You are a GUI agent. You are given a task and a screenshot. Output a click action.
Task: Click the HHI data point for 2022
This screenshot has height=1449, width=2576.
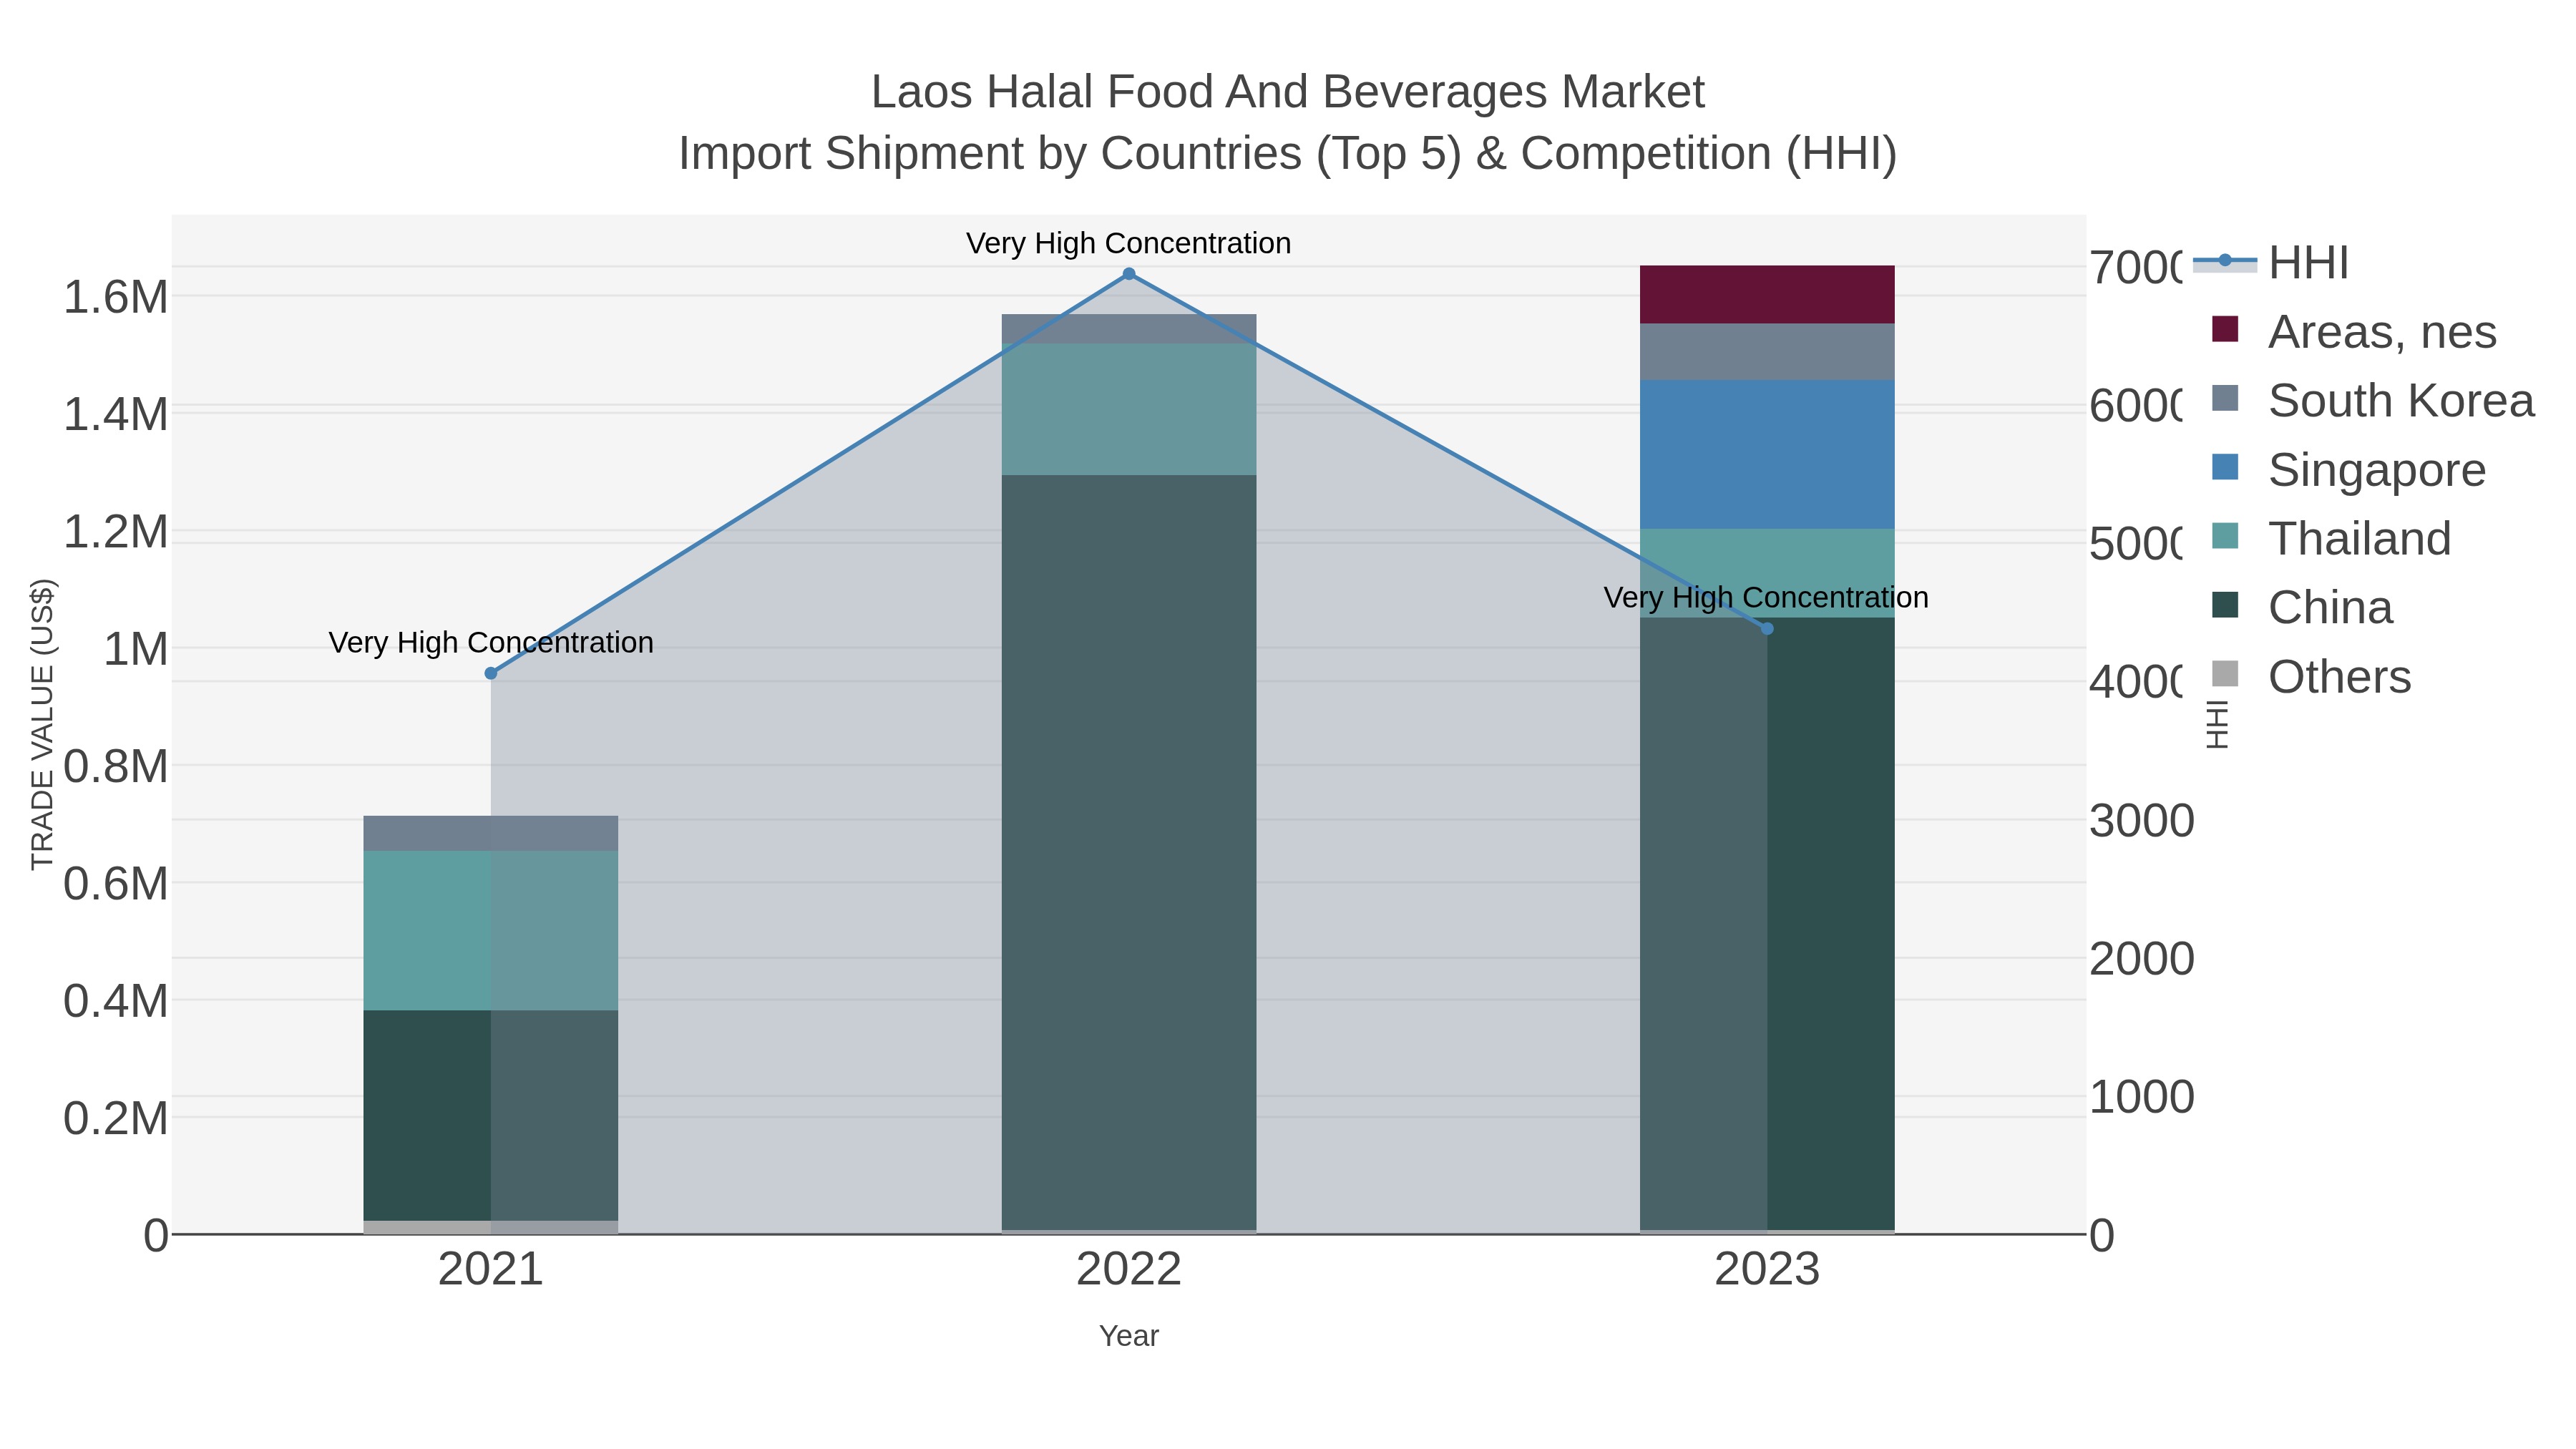[1129, 274]
